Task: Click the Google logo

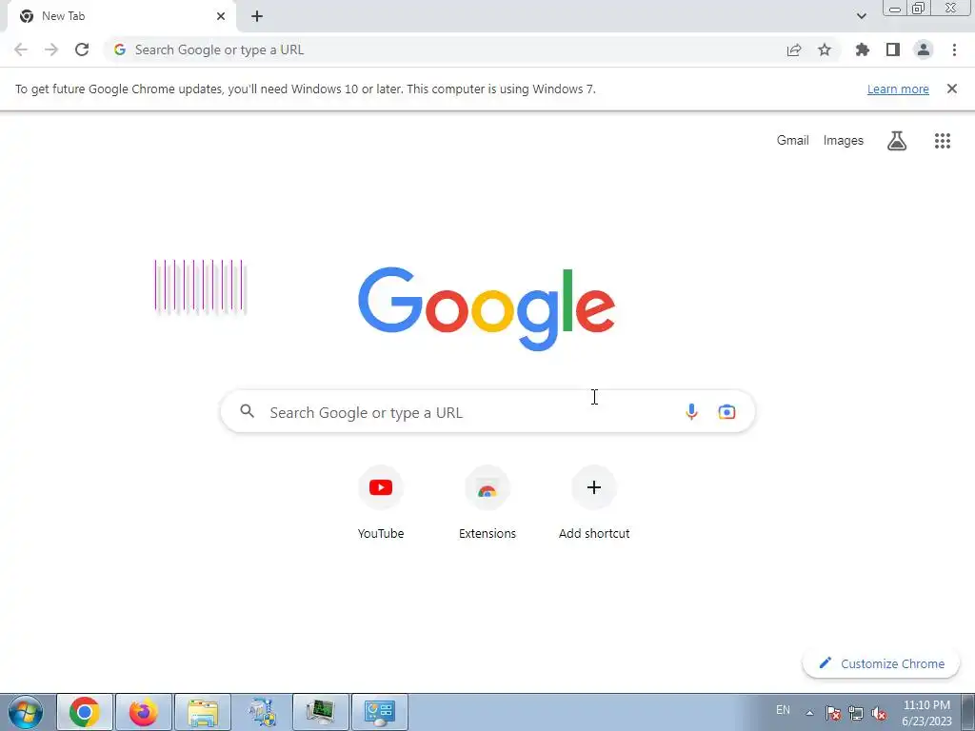Action: [x=487, y=308]
